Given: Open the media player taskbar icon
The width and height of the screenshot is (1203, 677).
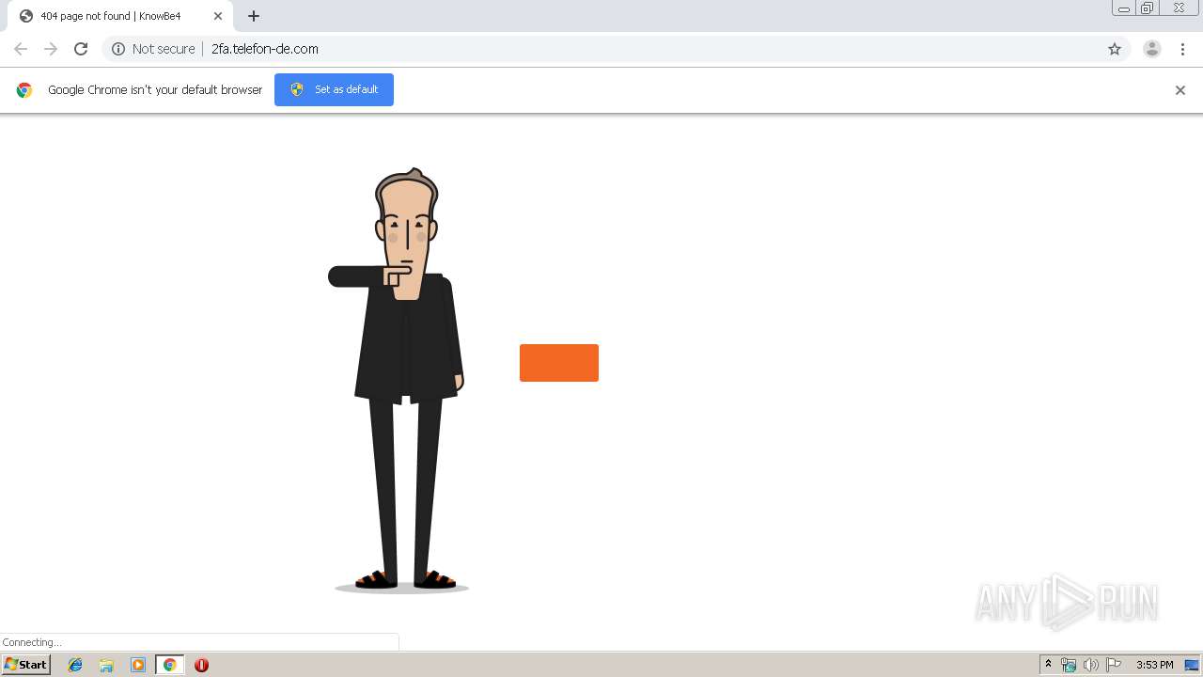Looking at the screenshot, I should coord(138,665).
